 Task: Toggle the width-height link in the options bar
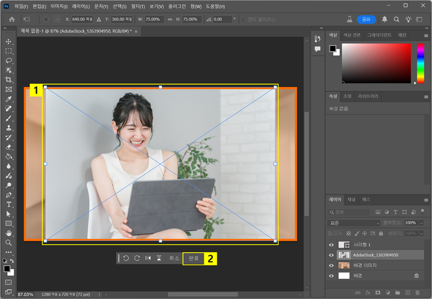click(169, 19)
